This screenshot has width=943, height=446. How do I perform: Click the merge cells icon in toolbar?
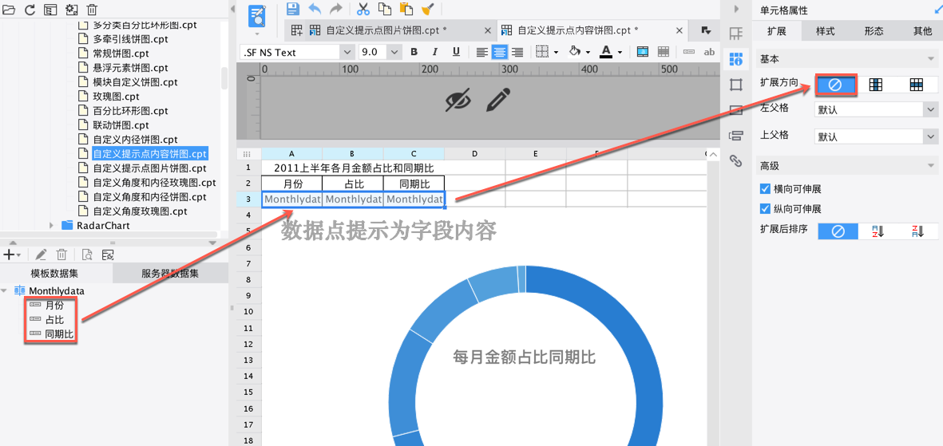click(x=643, y=53)
